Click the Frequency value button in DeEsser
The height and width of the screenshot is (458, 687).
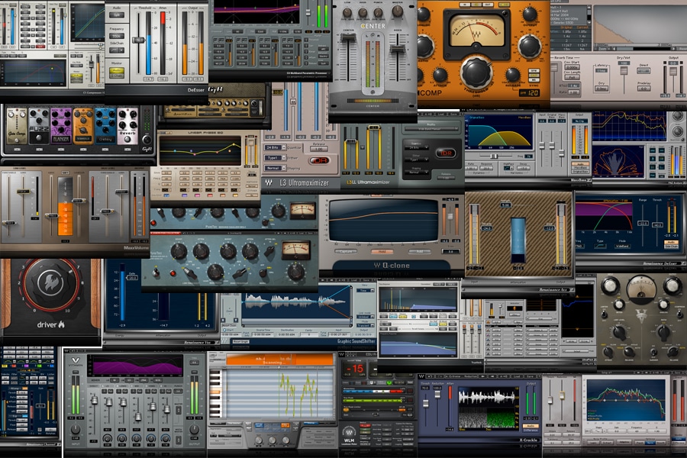point(117,36)
